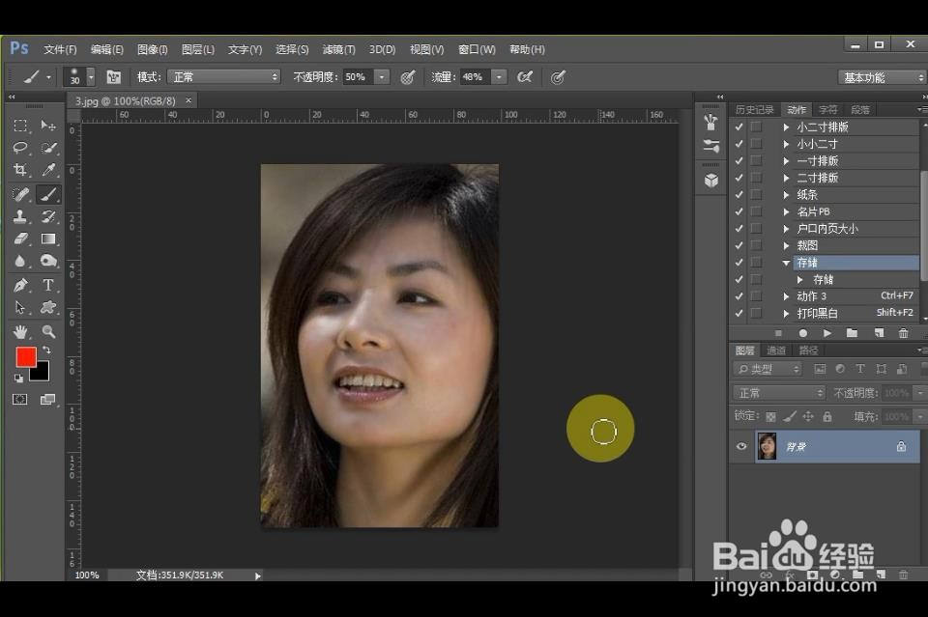The height and width of the screenshot is (617, 928).
Task: Open opacity 50% slider dropdown
Action: point(382,77)
